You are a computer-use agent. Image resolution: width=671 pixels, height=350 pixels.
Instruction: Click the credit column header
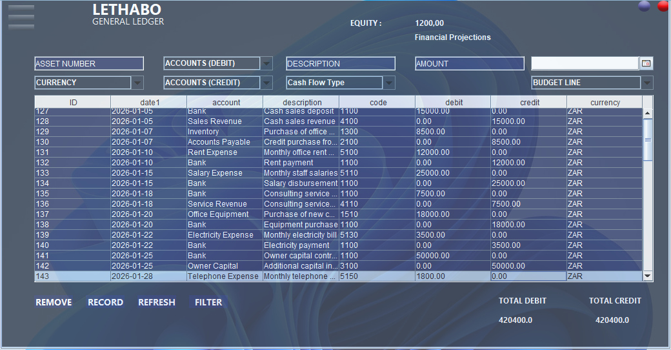click(x=529, y=102)
